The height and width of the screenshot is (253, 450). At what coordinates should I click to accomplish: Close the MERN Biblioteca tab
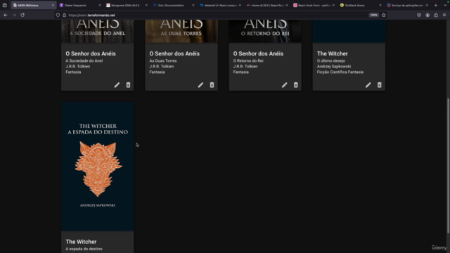click(53, 5)
